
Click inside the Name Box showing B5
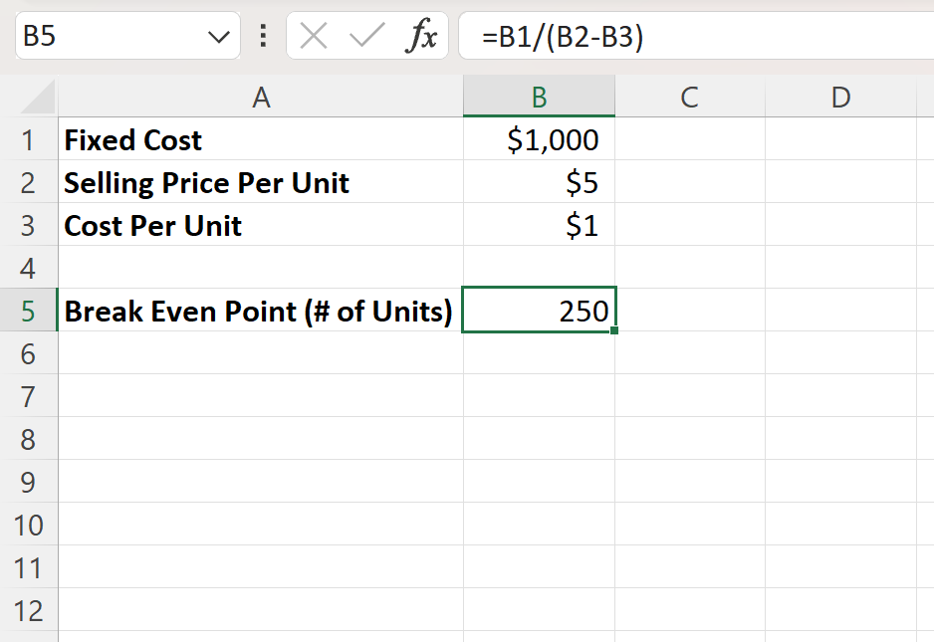100,36
